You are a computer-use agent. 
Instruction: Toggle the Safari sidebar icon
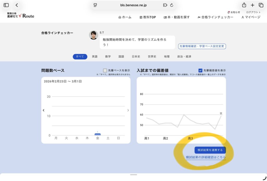(6, 5)
